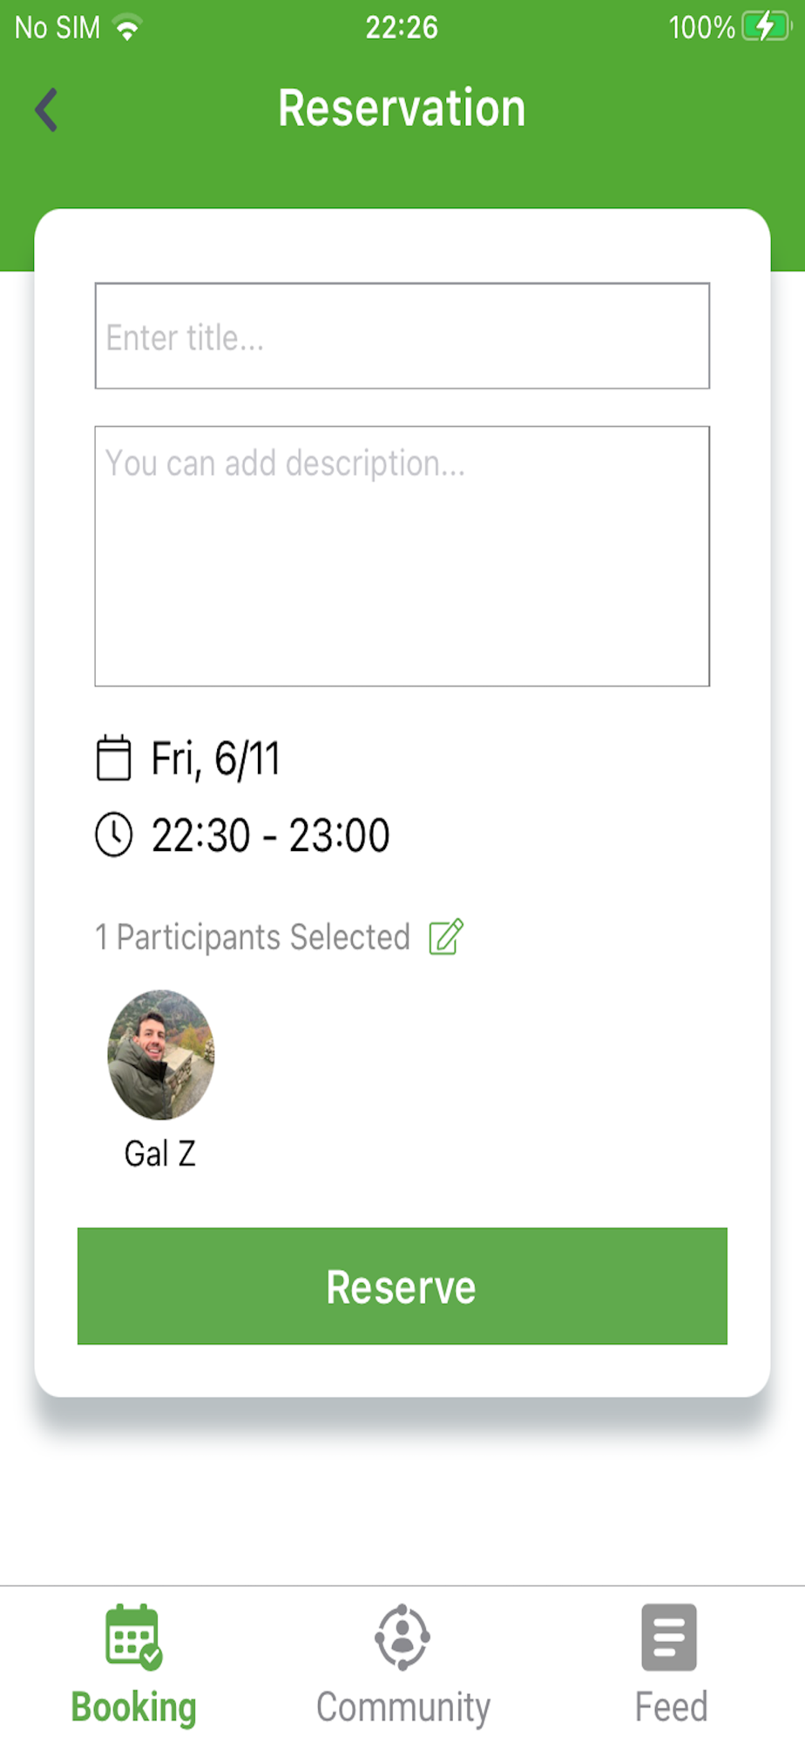The width and height of the screenshot is (805, 1742).
Task: Tap the Gal Z name label
Action: [160, 1154]
